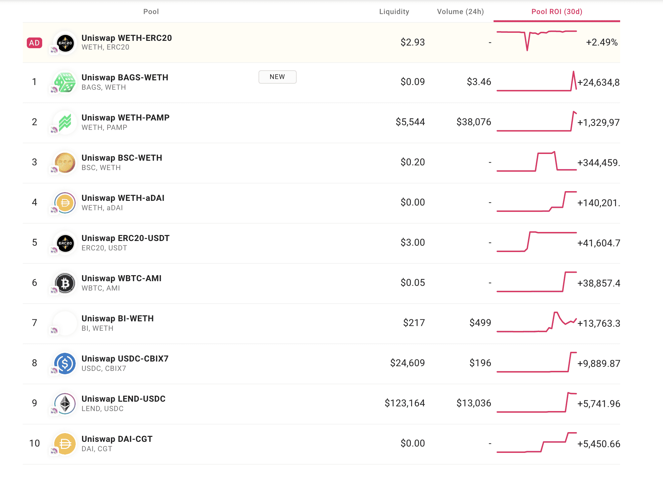The height and width of the screenshot is (480, 663).
Task: Open the Uniswap WETH-ERC20 pool
Action: [x=127, y=38]
